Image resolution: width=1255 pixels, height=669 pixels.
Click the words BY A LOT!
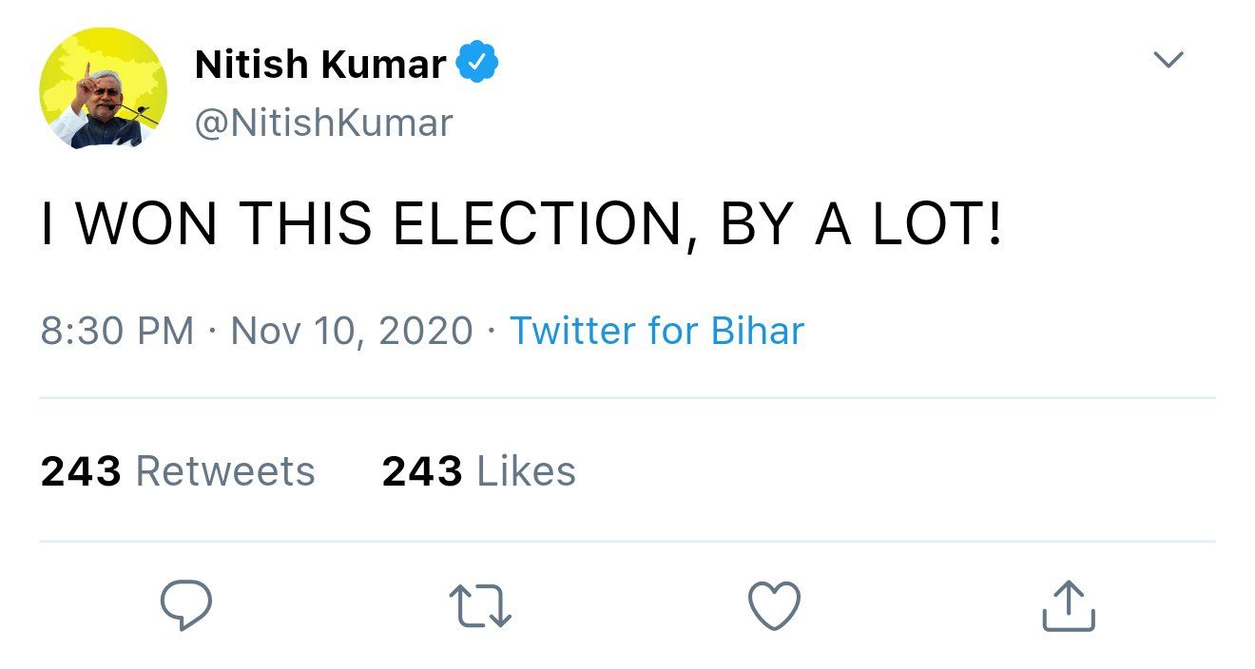(x=861, y=225)
